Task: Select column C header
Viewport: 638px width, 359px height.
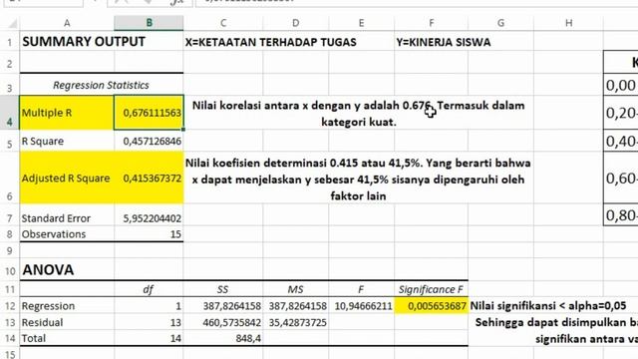Action: coord(223,23)
